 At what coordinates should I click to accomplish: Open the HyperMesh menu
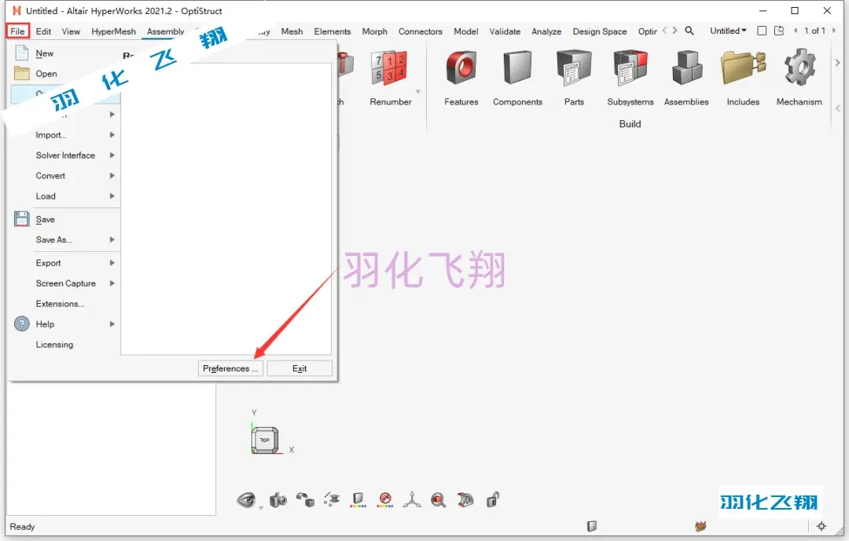[x=114, y=31]
